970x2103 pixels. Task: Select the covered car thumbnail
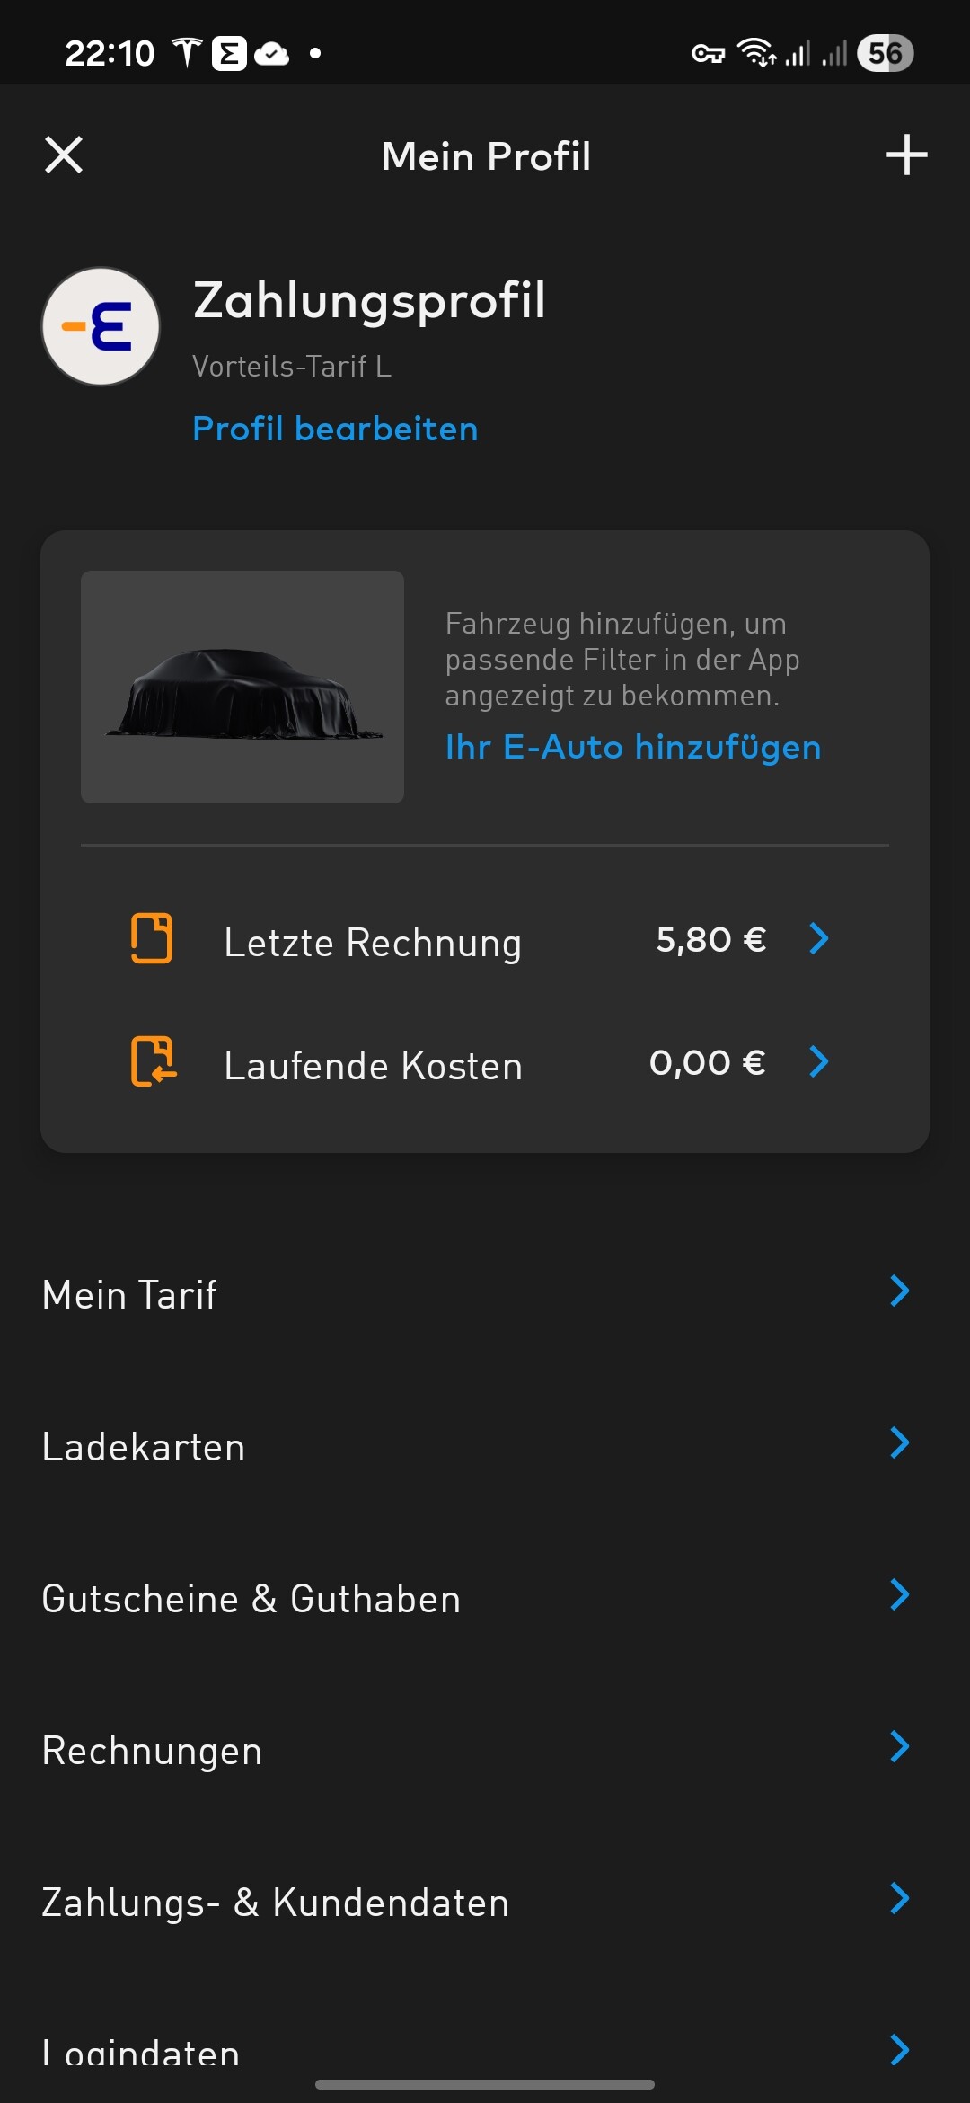coord(242,688)
